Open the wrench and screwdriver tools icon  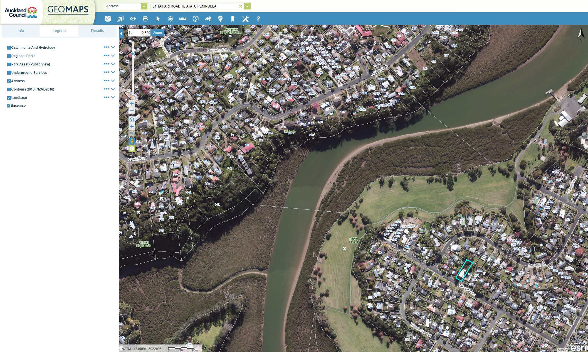245,19
